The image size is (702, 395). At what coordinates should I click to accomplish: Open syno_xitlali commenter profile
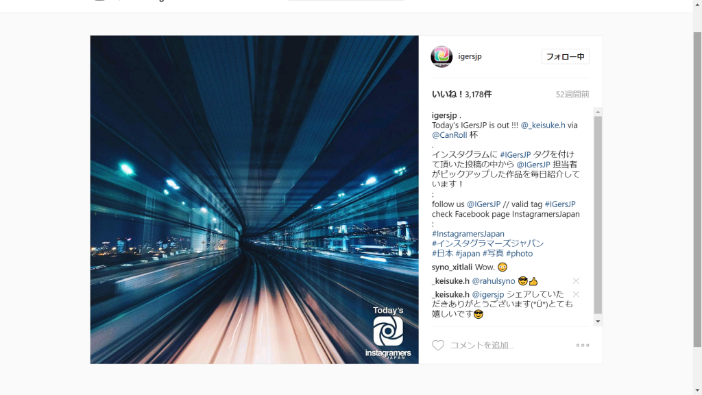pos(452,267)
